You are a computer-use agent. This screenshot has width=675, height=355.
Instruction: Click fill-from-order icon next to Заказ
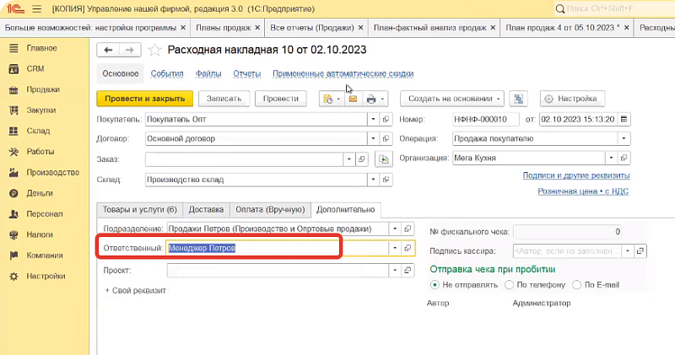(384, 159)
